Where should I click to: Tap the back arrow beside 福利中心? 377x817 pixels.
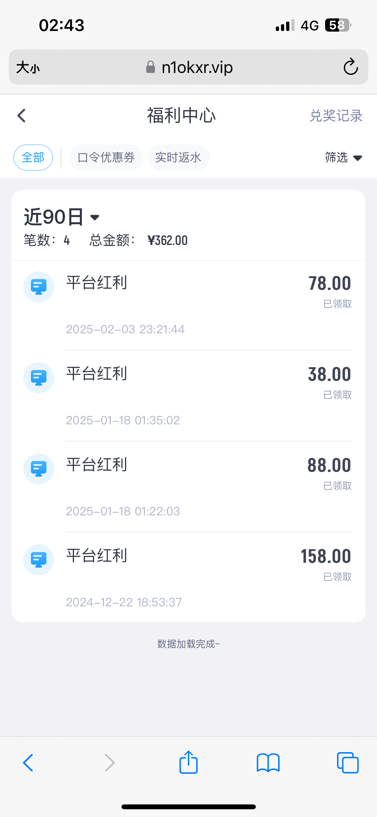pyautogui.click(x=22, y=116)
